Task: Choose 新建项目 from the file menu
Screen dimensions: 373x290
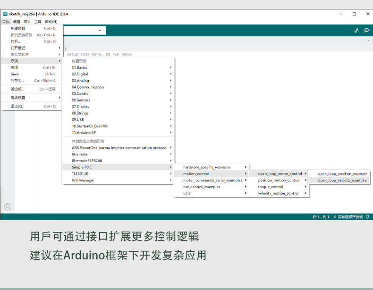Action: click(32, 28)
